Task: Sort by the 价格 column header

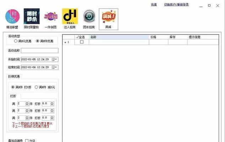Action: (x=158, y=37)
